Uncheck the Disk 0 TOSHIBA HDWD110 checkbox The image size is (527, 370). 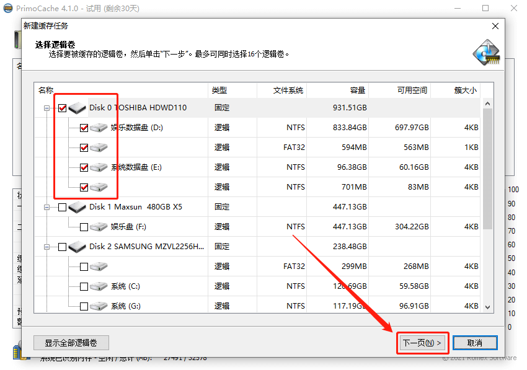pos(61,107)
